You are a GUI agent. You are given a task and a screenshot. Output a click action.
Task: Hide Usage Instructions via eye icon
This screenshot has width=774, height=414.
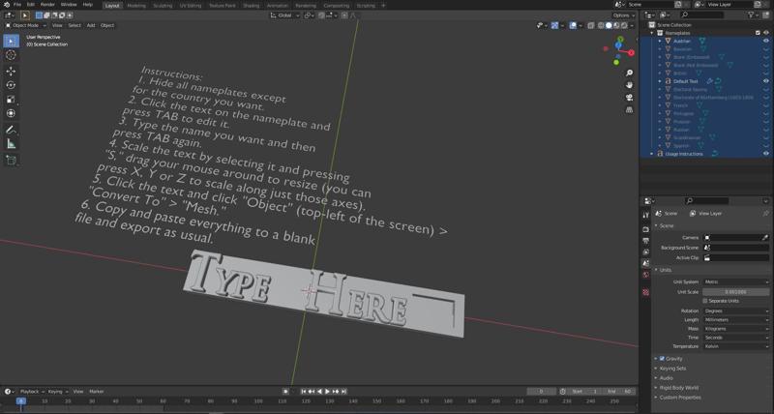766,154
